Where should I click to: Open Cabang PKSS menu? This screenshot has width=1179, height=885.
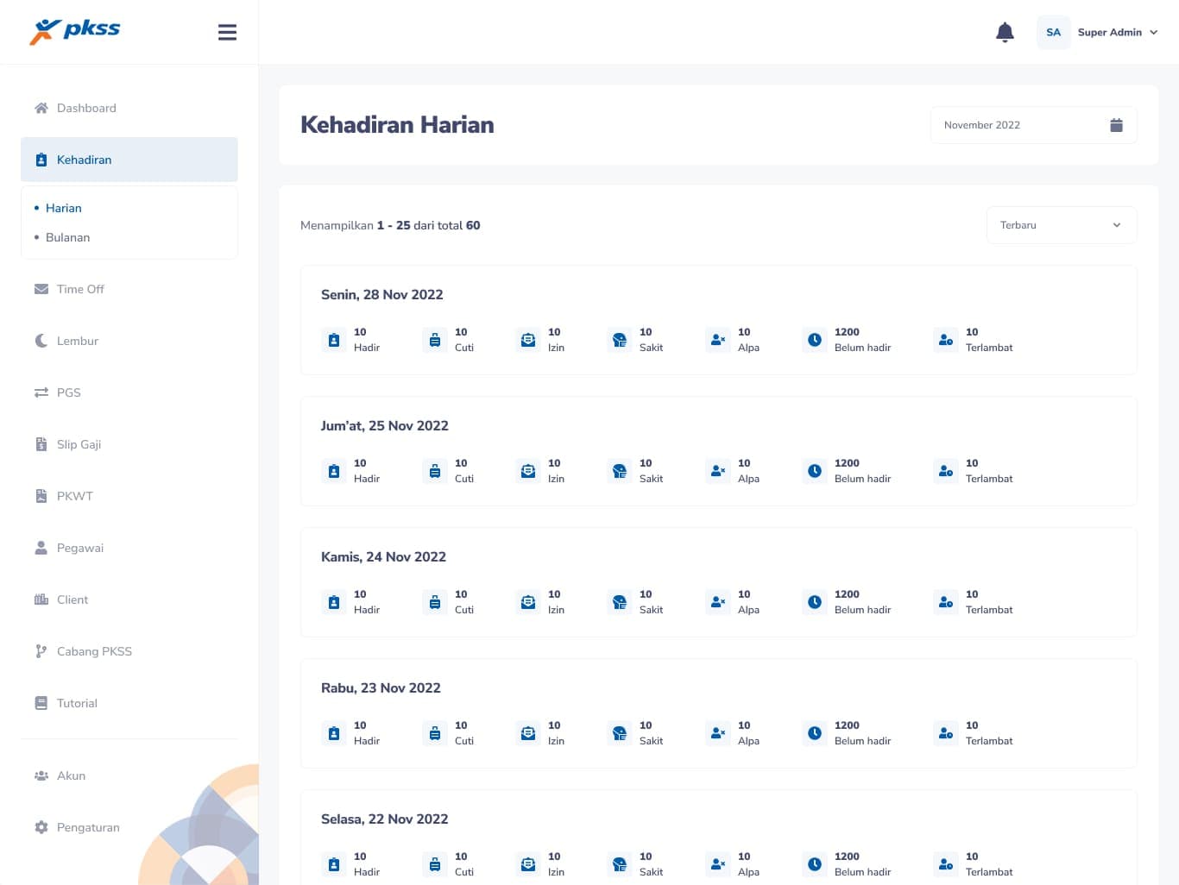click(x=129, y=651)
